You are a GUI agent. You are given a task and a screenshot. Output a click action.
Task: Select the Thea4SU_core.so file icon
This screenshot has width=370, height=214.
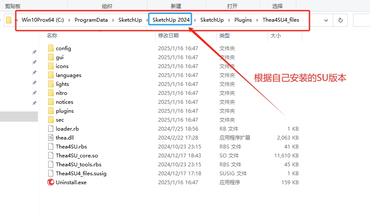pos(51,156)
